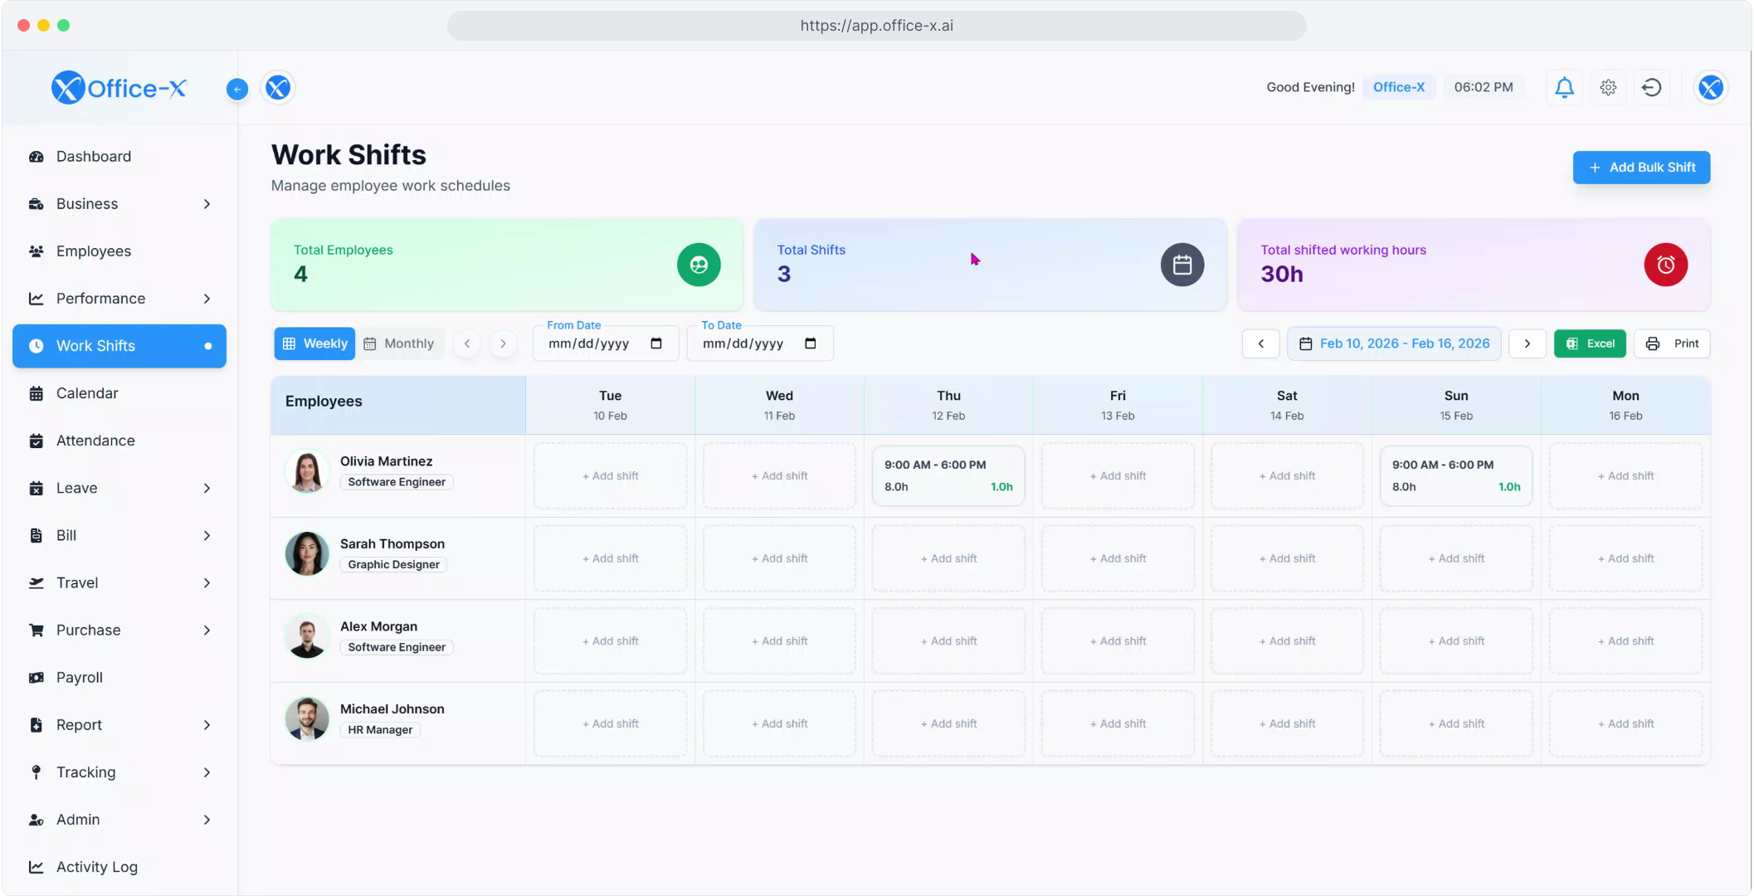
Task: Click profile avatar at top right
Action: pyautogui.click(x=1710, y=87)
